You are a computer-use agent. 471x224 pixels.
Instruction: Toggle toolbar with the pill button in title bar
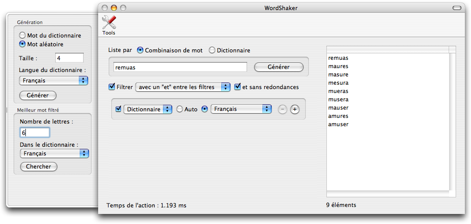click(457, 8)
